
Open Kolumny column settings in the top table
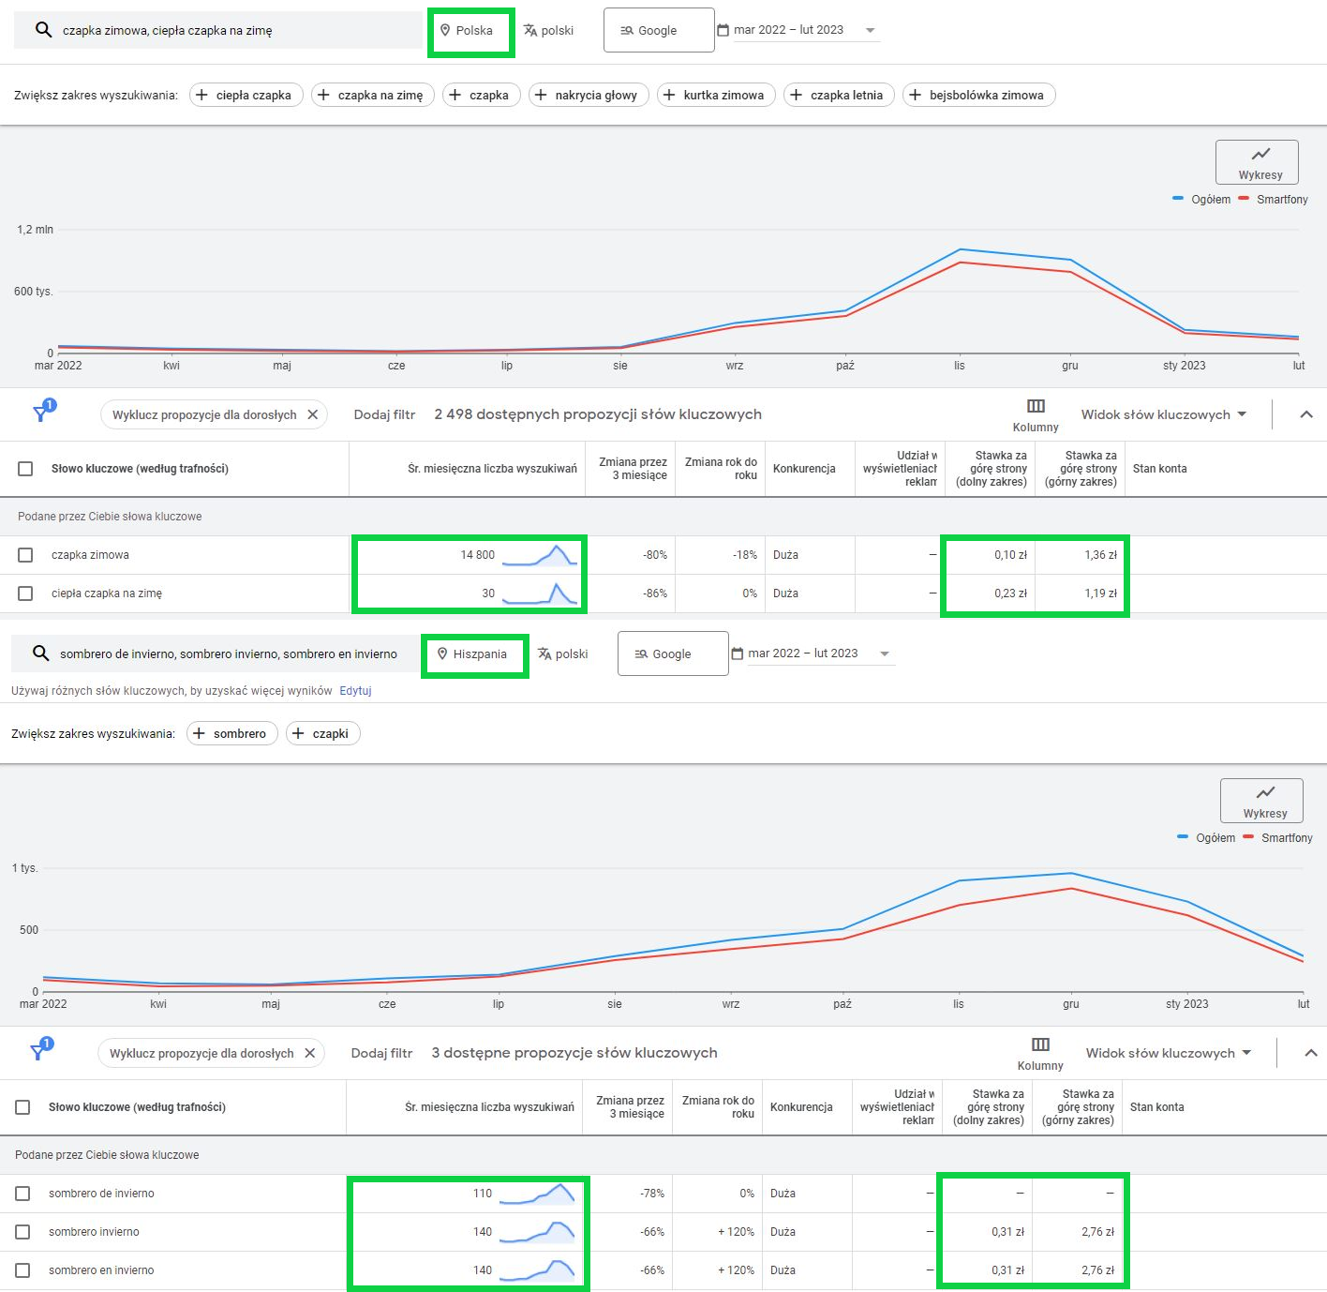pyautogui.click(x=1036, y=414)
